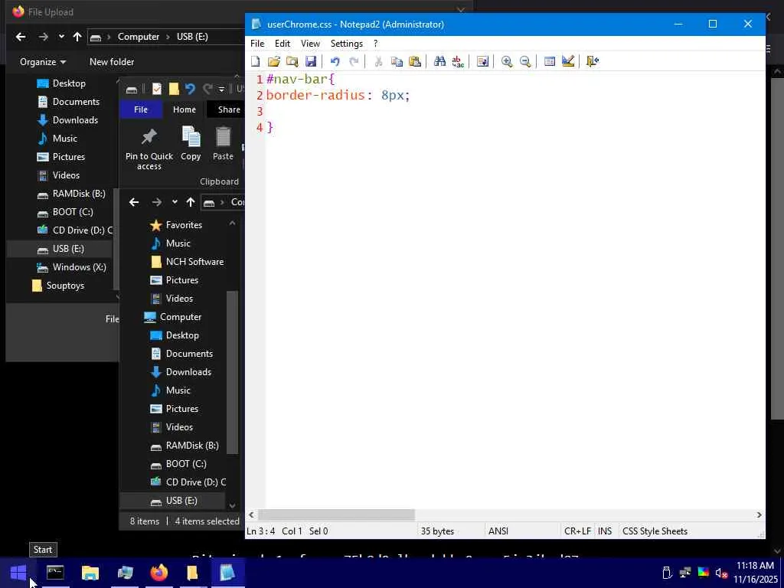This screenshot has height=588, width=784.
Task: Switch to the Explorer ribbon Share tab
Action: pyautogui.click(x=229, y=109)
